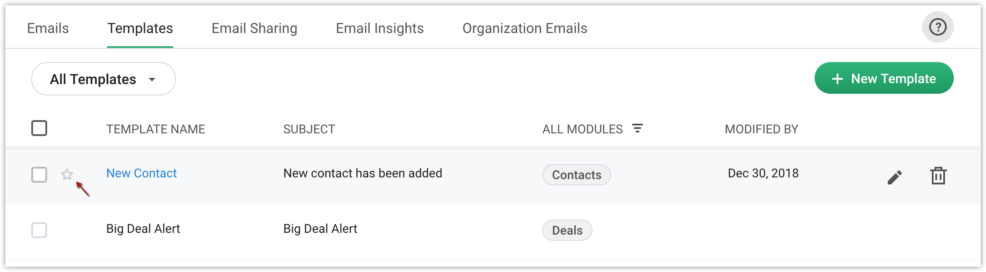Open the Email Sharing tab
986x272 pixels.
point(254,28)
